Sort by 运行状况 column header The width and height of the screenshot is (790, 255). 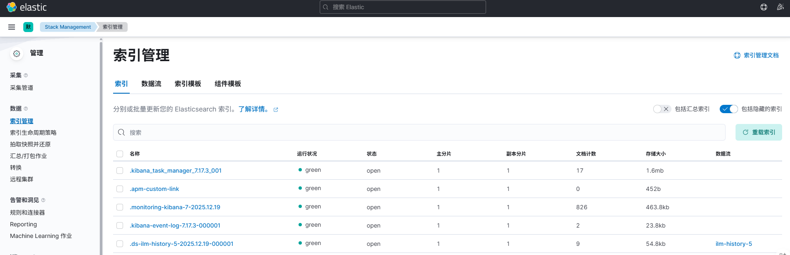[x=307, y=154]
